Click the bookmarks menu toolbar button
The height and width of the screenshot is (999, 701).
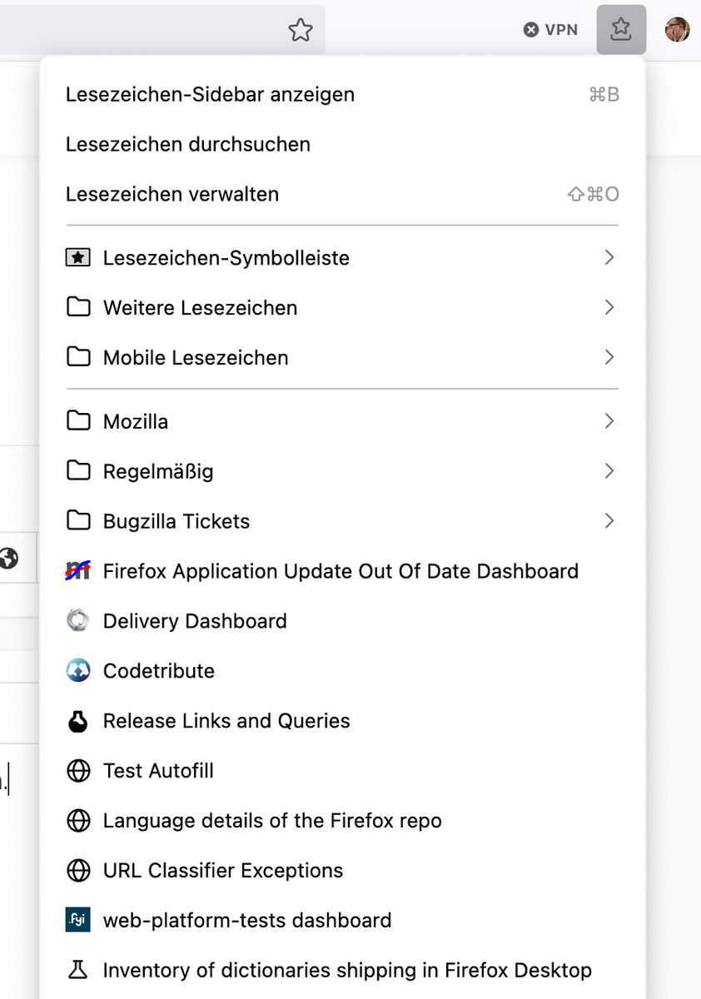[x=621, y=30]
